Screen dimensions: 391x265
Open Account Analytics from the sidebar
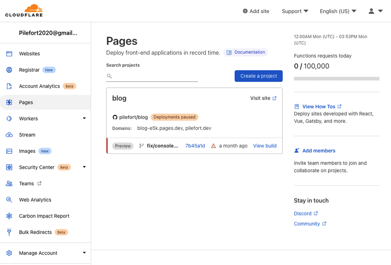point(9,86)
